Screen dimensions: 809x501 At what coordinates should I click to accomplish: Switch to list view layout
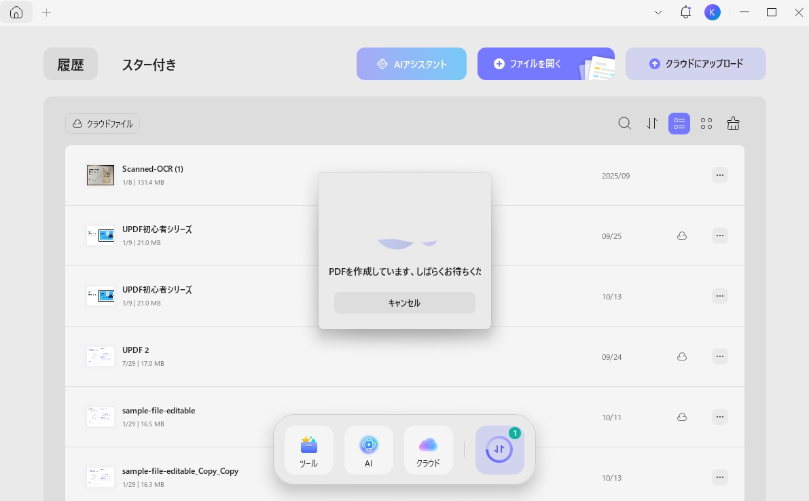coord(679,124)
